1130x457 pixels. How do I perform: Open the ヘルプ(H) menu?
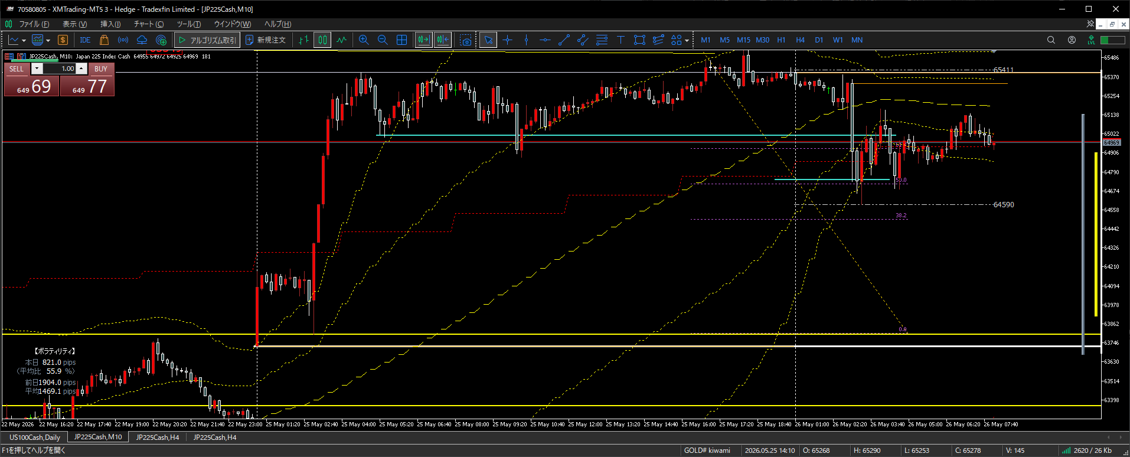click(x=277, y=24)
